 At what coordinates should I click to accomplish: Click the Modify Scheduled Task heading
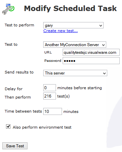[70, 9]
